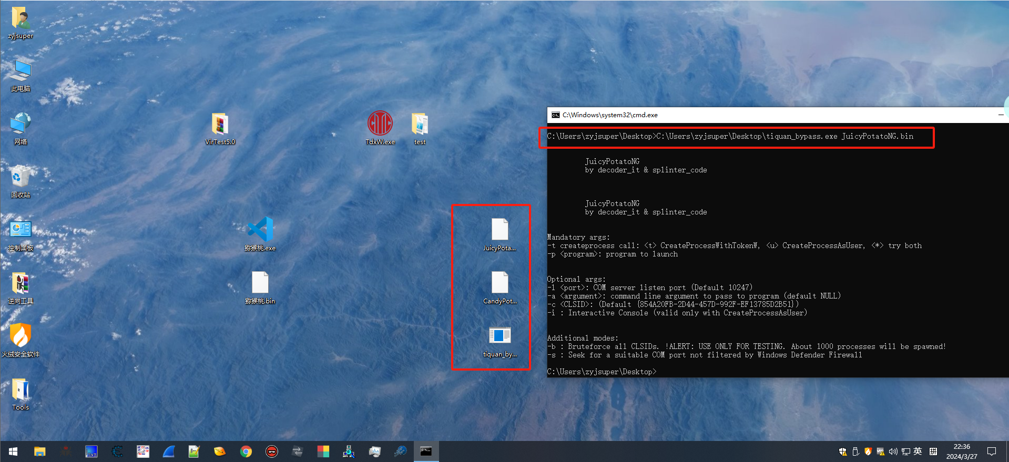This screenshot has width=1009, height=462.
Task: Open the zyjsuper user folder icon
Action: pos(21,24)
